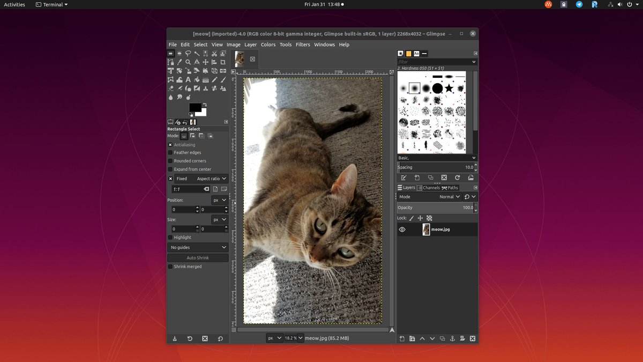Select the Flip tool
Screen dimensions: 643x362
(222, 71)
